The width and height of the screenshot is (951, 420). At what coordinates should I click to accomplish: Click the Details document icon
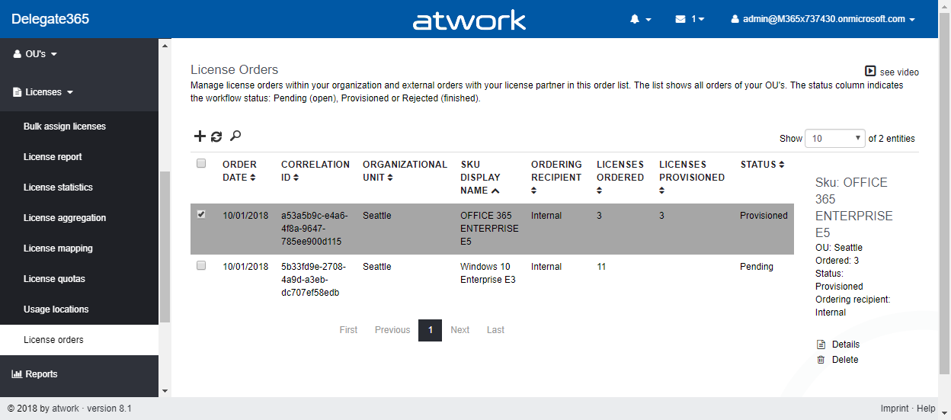pos(821,345)
